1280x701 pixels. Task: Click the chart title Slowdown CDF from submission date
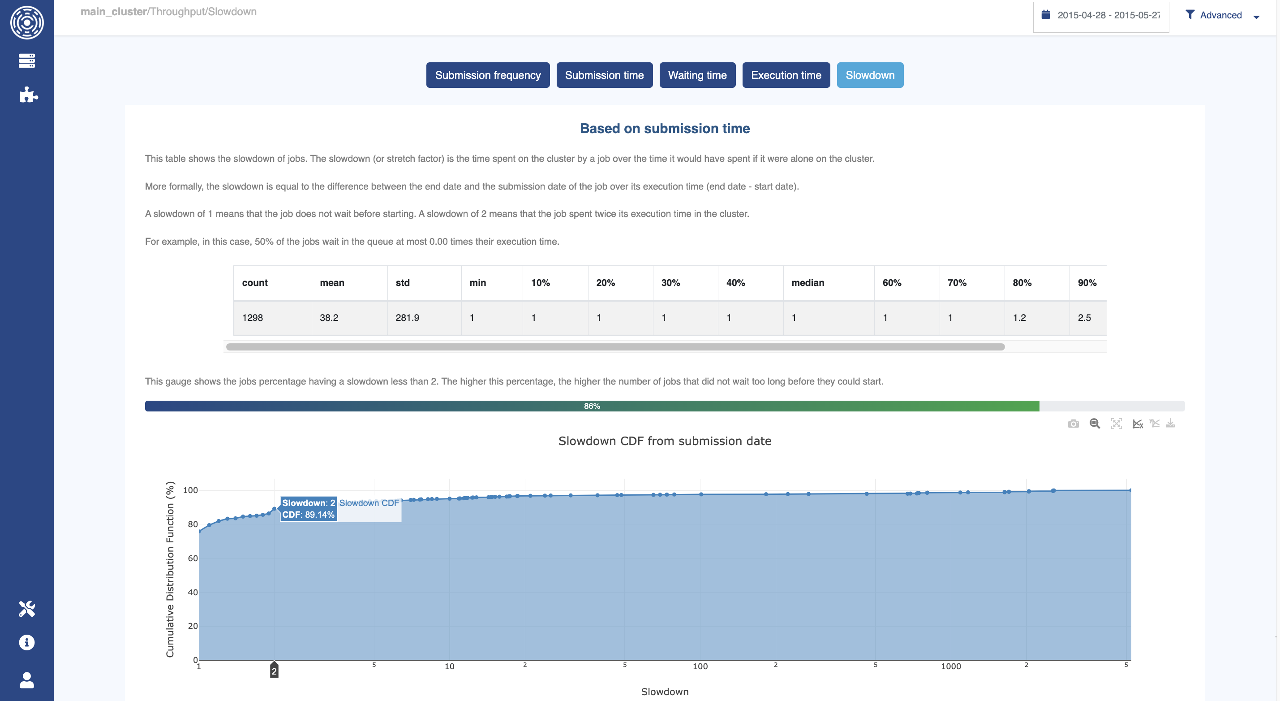click(x=665, y=441)
